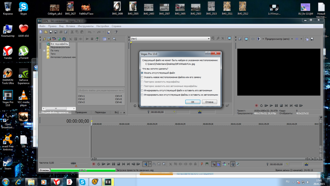Toggle Split Screen View icon in preview toolbar

259,39
